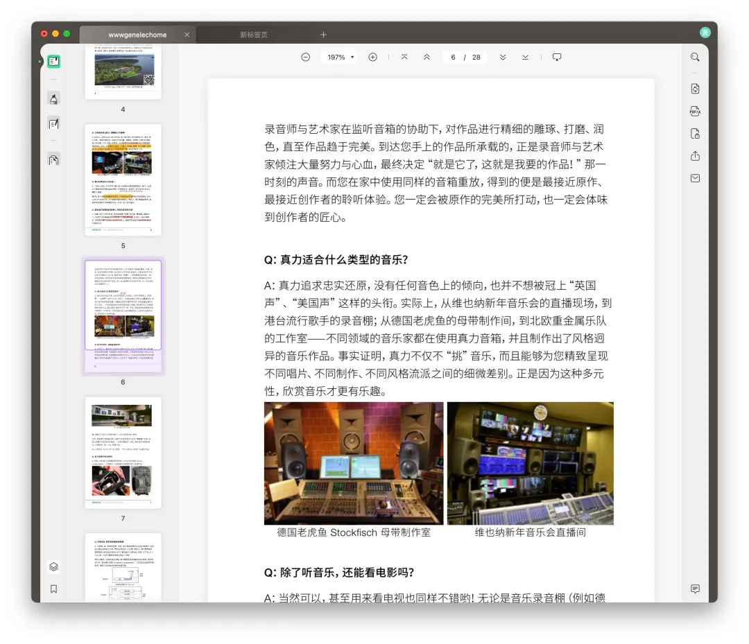Click caption '维也纳新年音乐会直播间'

(531, 532)
